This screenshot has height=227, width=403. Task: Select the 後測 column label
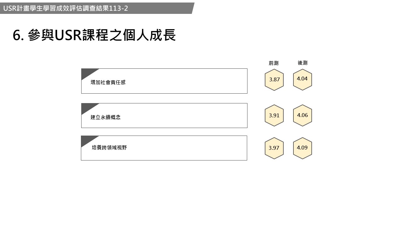point(303,63)
